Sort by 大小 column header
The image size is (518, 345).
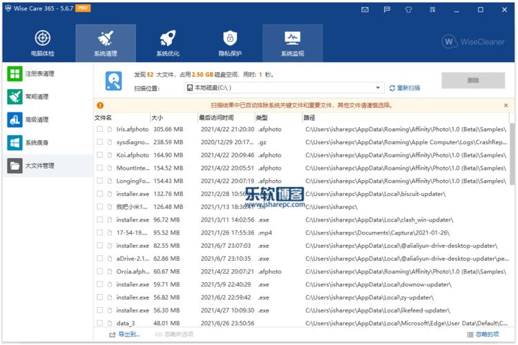[x=174, y=118]
